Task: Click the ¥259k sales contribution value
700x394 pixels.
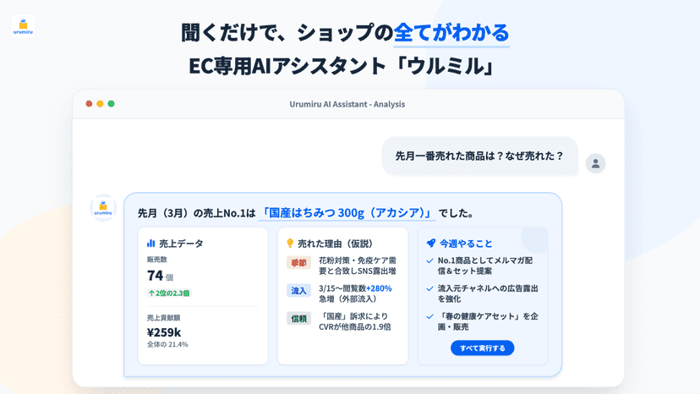Action: pos(164,332)
